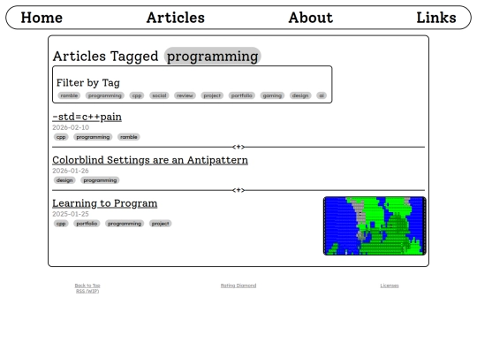Filter by design in Filter by Tag
This screenshot has height=358, width=477.
pos(300,95)
